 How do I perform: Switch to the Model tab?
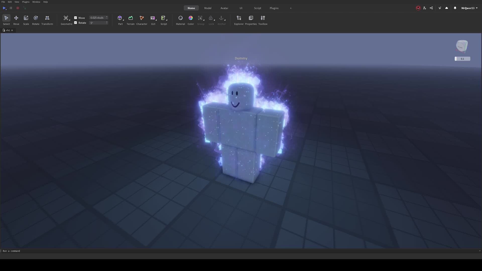[208, 8]
